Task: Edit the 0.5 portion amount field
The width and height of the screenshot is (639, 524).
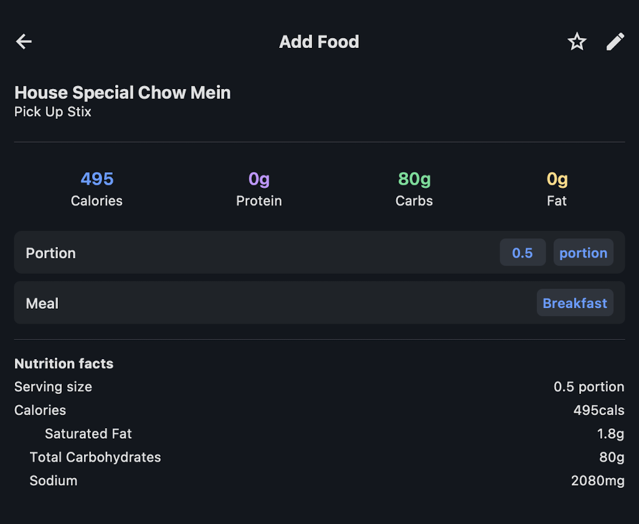Action: [523, 253]
